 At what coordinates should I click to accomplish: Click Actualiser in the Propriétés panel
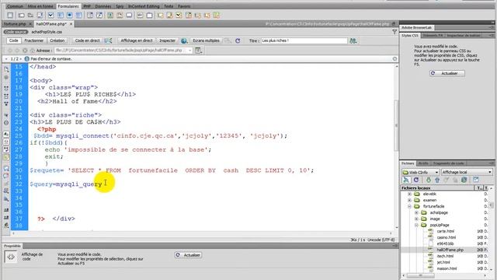point(189,255)
